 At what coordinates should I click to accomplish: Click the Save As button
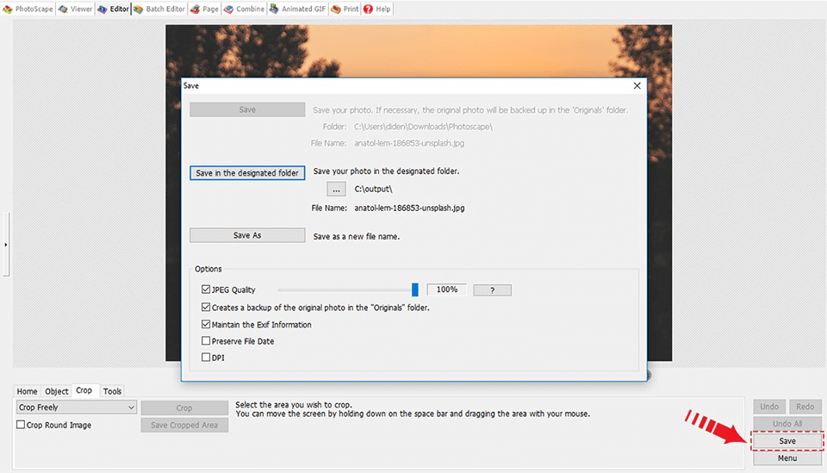(247, 235)
